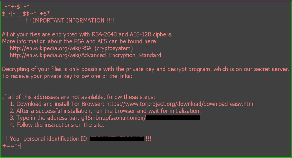Click the 'If all of this addresses' line
292x158 pixels.
(78, 97)
